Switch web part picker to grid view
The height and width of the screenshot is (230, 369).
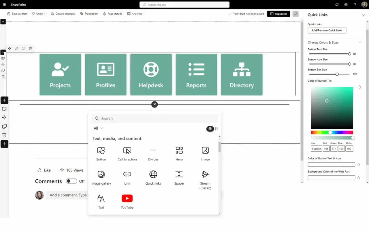[210, 129]
